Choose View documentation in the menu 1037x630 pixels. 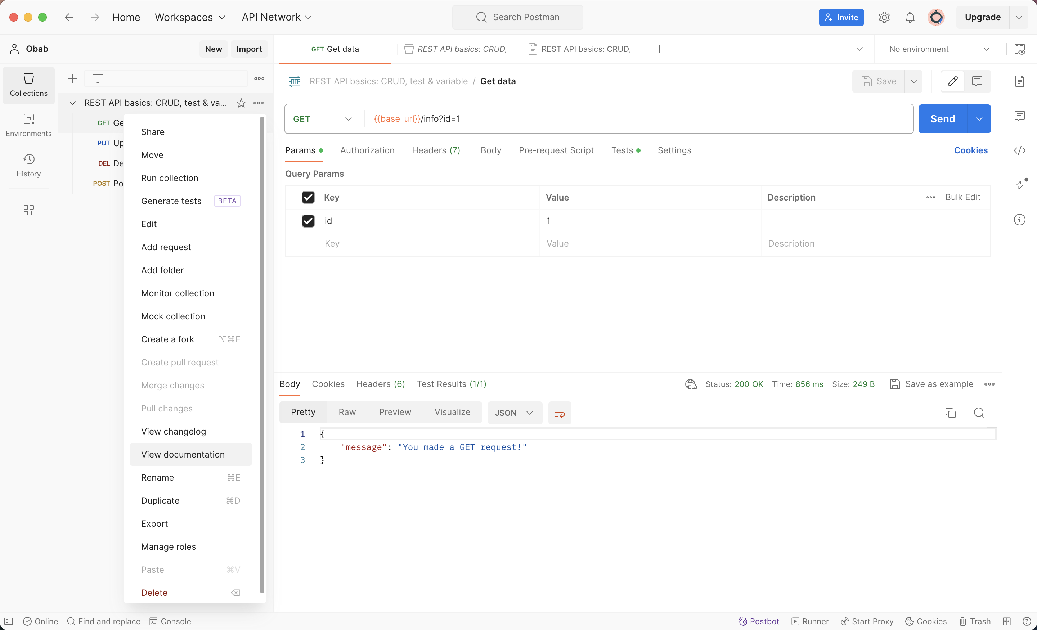pos(190,455)
